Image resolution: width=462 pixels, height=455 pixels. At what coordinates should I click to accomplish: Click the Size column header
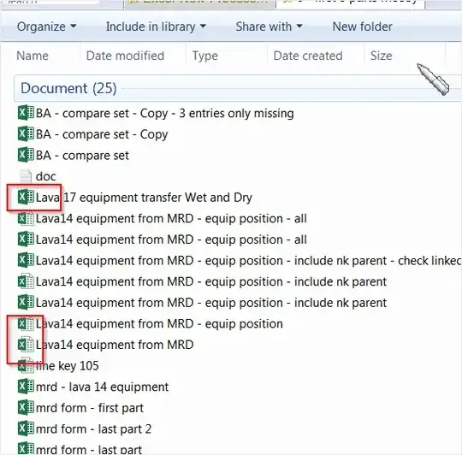(x=382, y=56)
